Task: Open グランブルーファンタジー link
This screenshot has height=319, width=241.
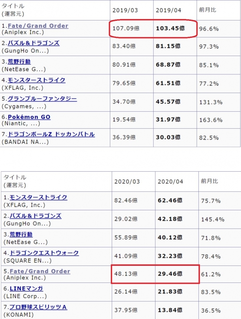Action: pos(42,99)
